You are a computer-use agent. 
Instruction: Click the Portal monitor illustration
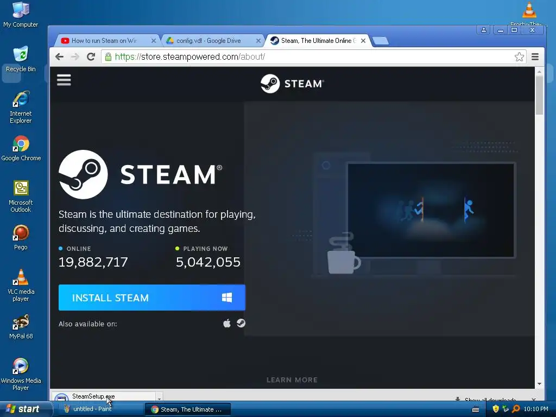point(431,210)
